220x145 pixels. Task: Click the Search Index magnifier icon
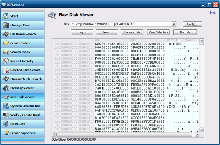point(5,52)
